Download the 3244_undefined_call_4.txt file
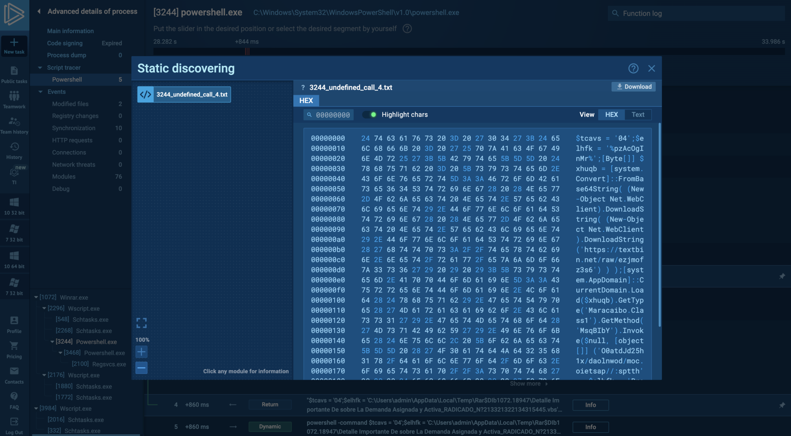791x436 pixels. 633,87
